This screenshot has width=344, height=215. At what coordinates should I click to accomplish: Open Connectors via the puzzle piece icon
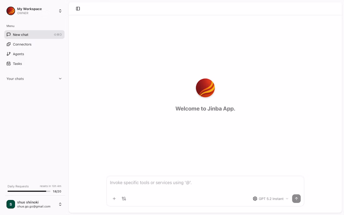(8, 44)
